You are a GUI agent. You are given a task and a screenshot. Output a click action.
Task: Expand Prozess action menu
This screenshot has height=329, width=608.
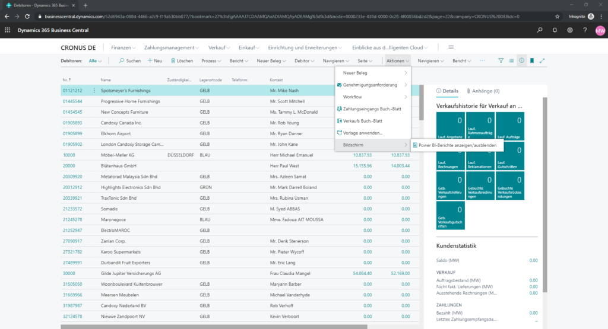[211, 61]
